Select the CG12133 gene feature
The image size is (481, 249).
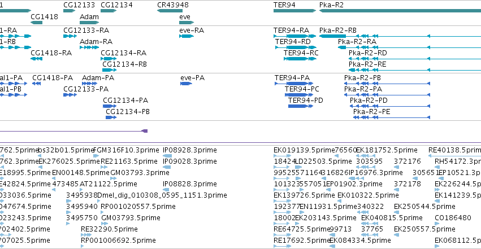click(70, 11)
